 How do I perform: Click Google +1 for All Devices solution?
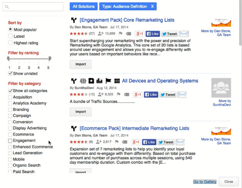point(138,94)
